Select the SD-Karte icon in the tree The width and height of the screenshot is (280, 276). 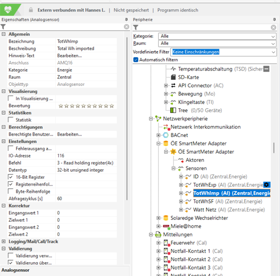pos(173,77)
